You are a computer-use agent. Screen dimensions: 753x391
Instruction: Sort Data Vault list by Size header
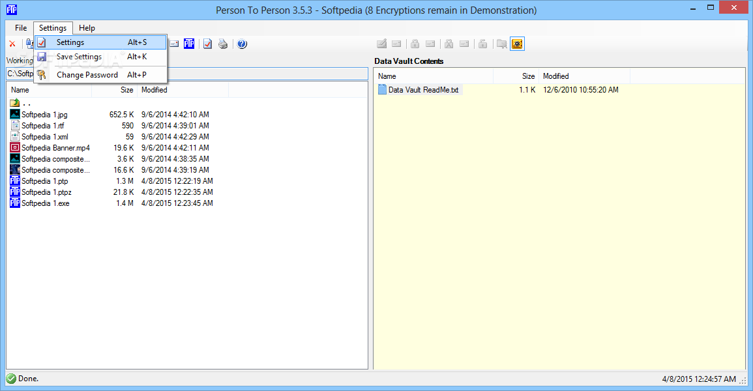point(516,76)
